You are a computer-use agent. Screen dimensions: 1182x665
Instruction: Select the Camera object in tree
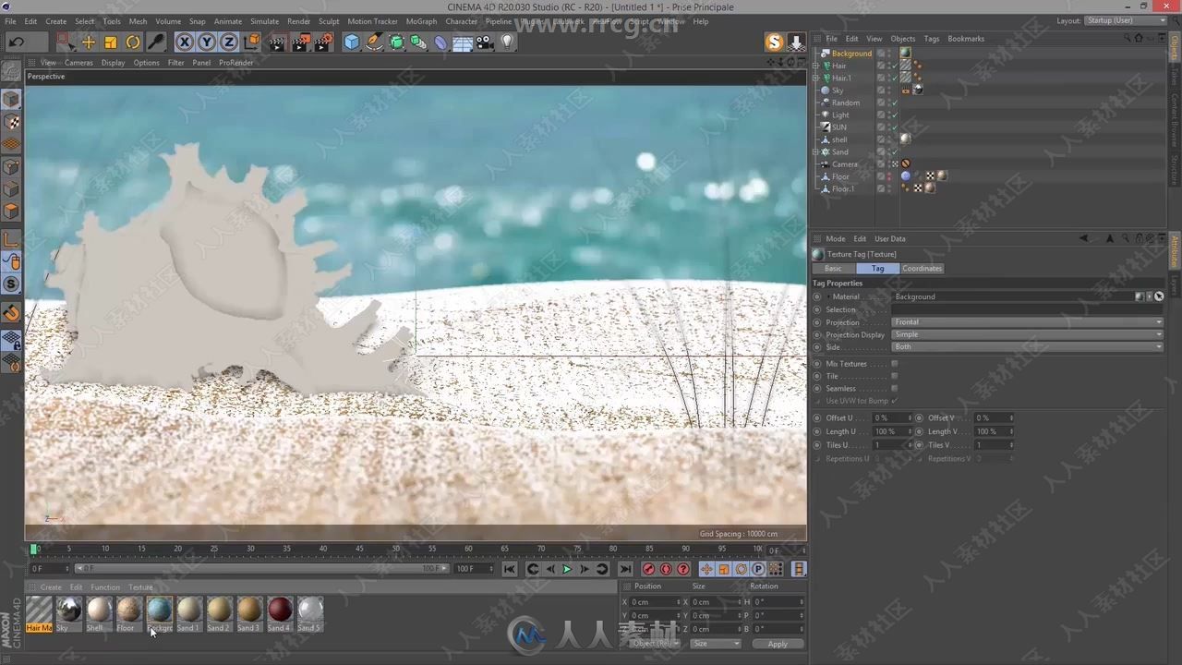click(844, 164)
